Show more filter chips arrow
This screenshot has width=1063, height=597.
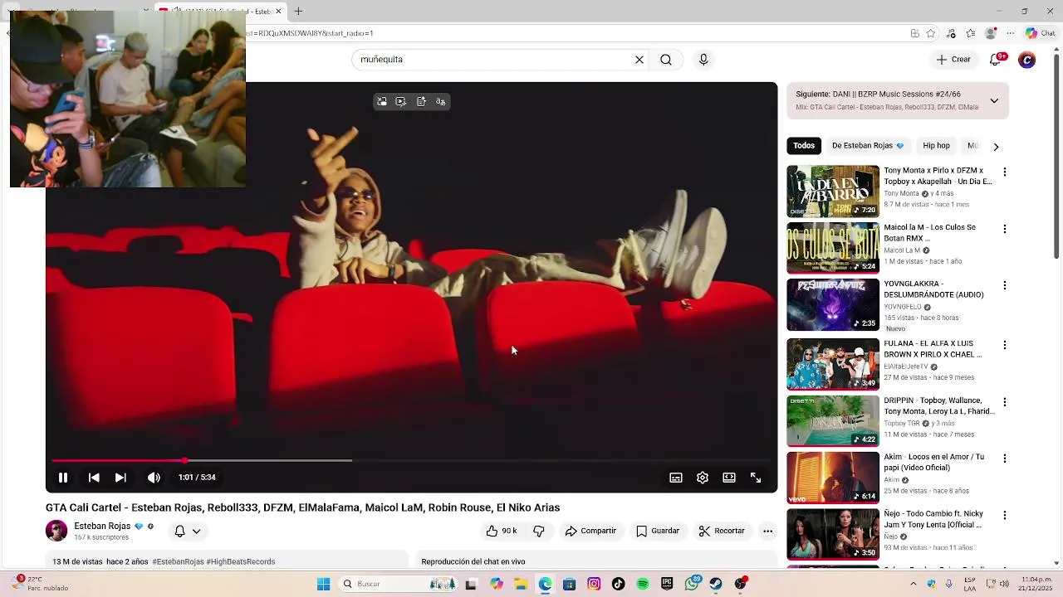tap(996, 147)
